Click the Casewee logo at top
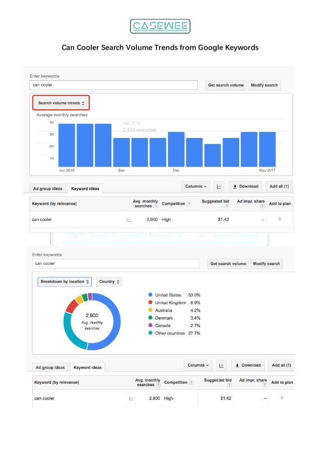Screen dimensions: 320x453 [160, 26]
